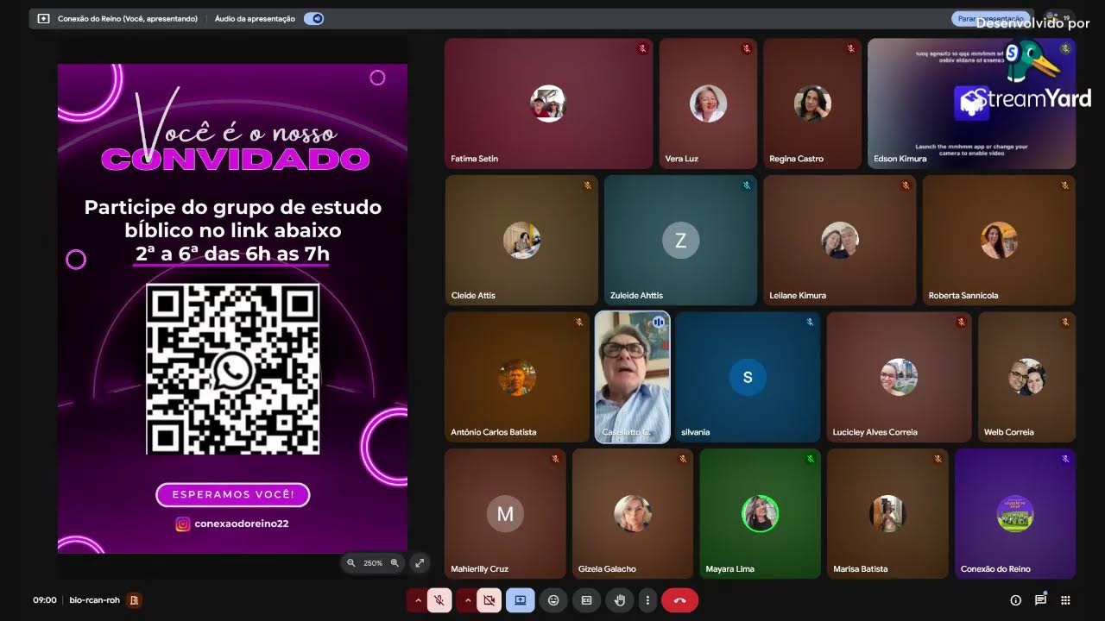The height and width of the screenshot is (621, 1105).
Task: Select Vera Luz's video tile
Action: tap(708, 103)
